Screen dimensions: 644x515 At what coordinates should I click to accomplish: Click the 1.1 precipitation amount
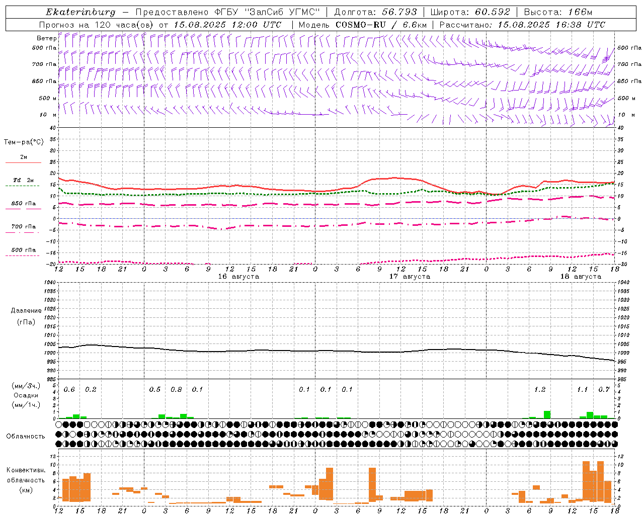[x=582, y=390]
